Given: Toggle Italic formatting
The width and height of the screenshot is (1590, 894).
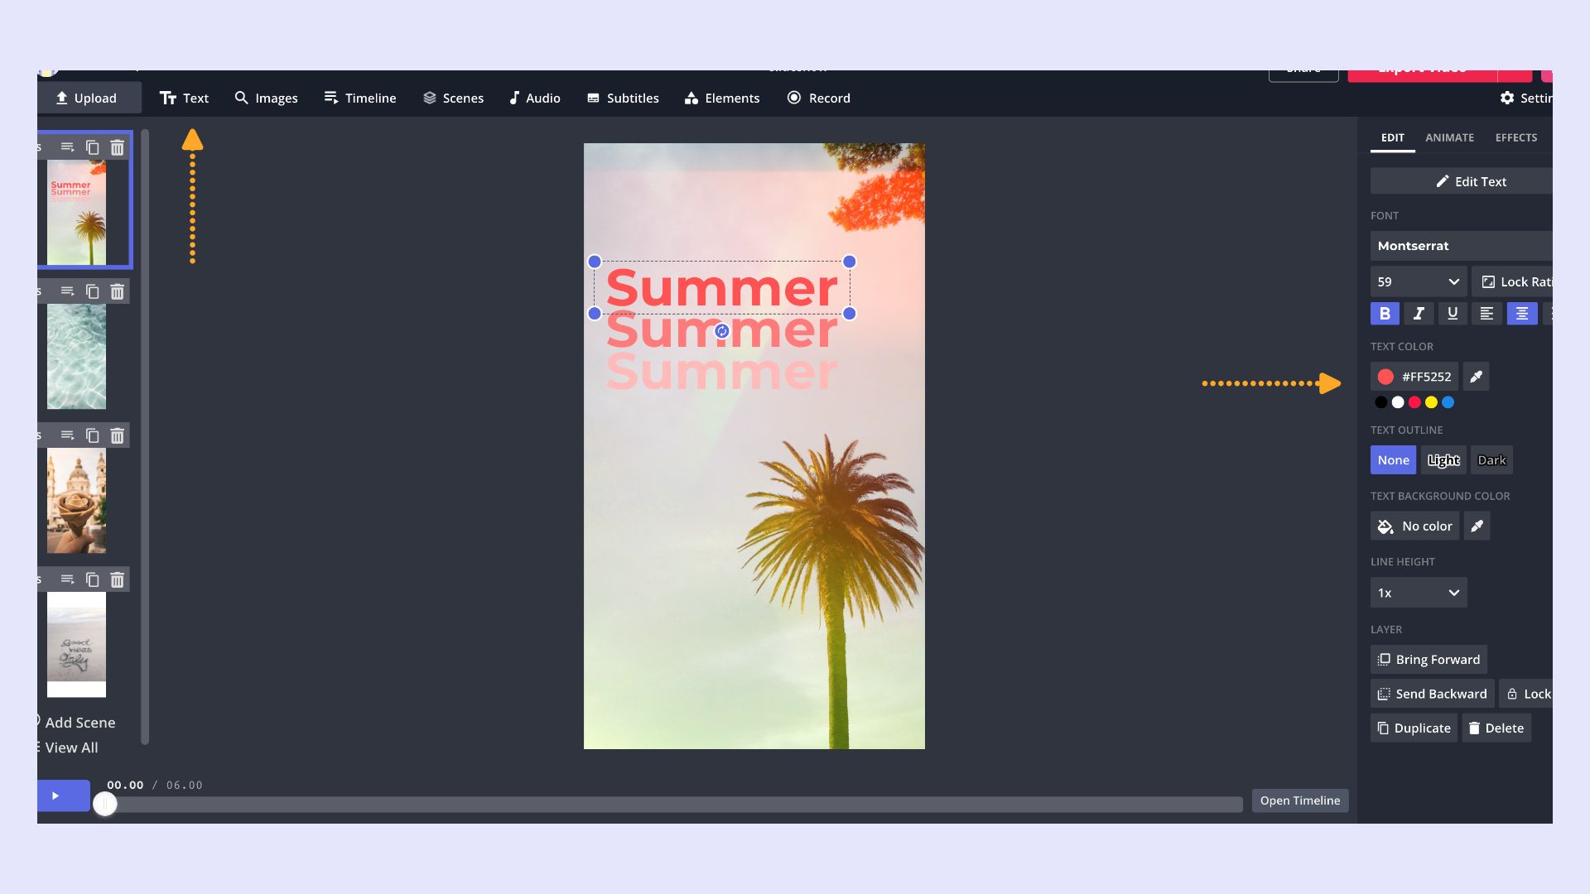Looking at the screenshot, I should point(1419,314).
